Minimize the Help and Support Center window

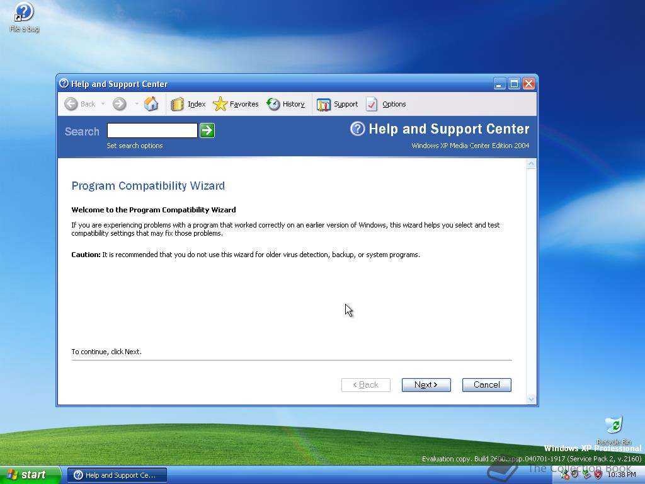pyautogui.click(x=499, y=84)
